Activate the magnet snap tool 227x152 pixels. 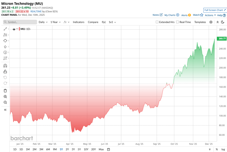coord(5,66)
